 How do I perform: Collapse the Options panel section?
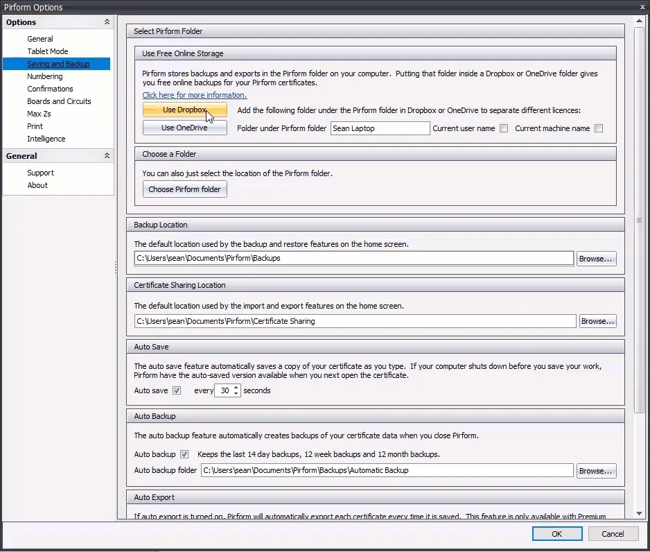click(x=107, y=21)
